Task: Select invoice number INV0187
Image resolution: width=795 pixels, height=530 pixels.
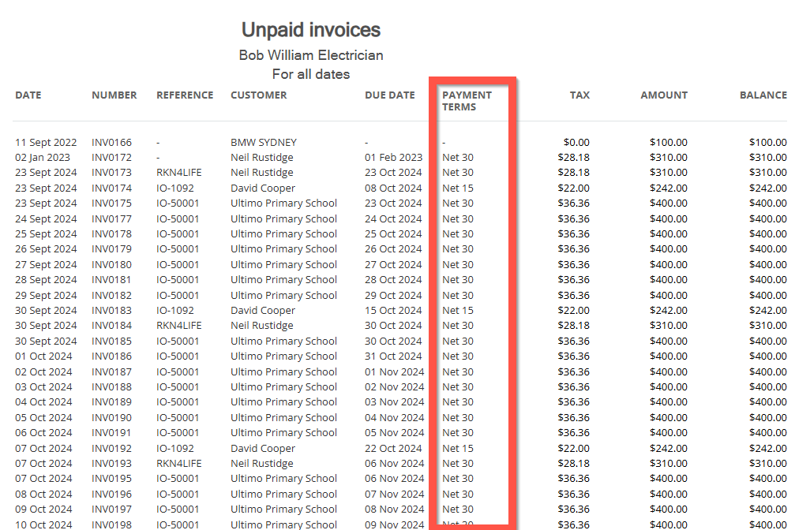Action: pyautogui.click(x=111, y=372)
